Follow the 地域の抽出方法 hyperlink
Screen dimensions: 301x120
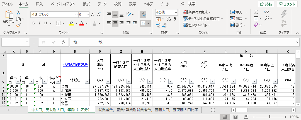click(75, 65)
